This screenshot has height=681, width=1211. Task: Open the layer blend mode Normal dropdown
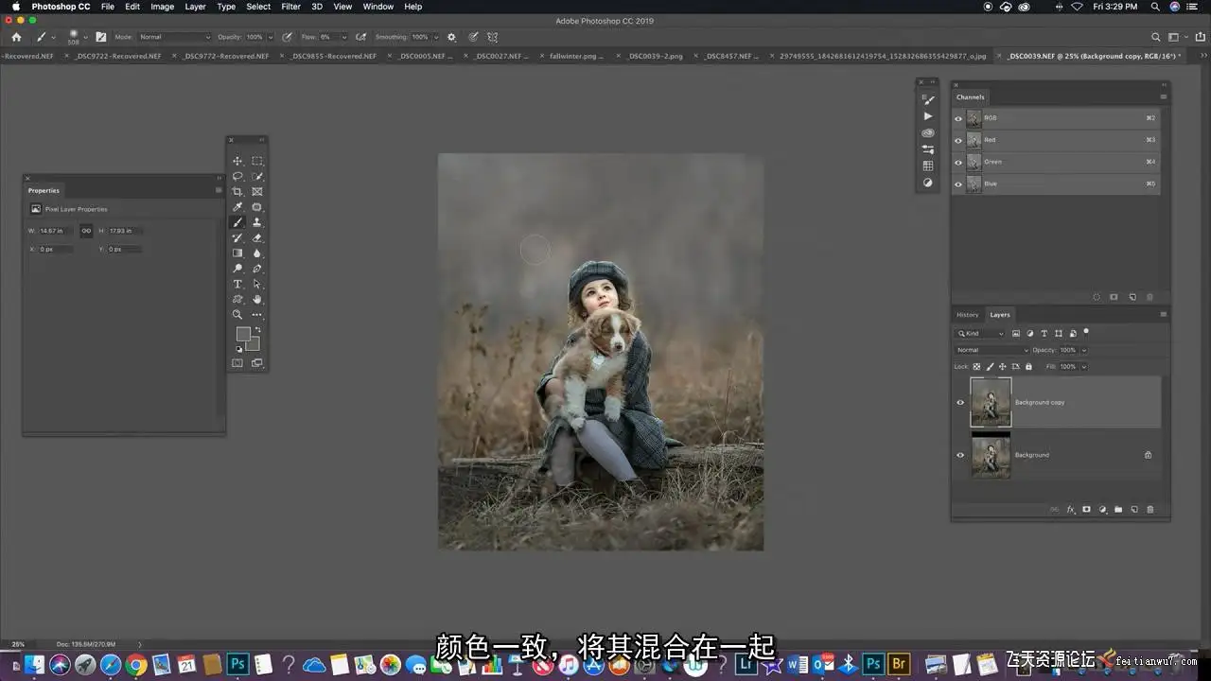[991, 350]
